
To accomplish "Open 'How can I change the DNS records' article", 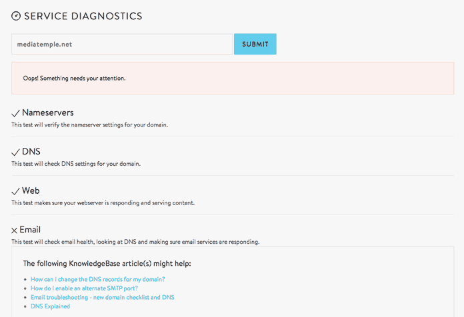I will tap(97, 279).
